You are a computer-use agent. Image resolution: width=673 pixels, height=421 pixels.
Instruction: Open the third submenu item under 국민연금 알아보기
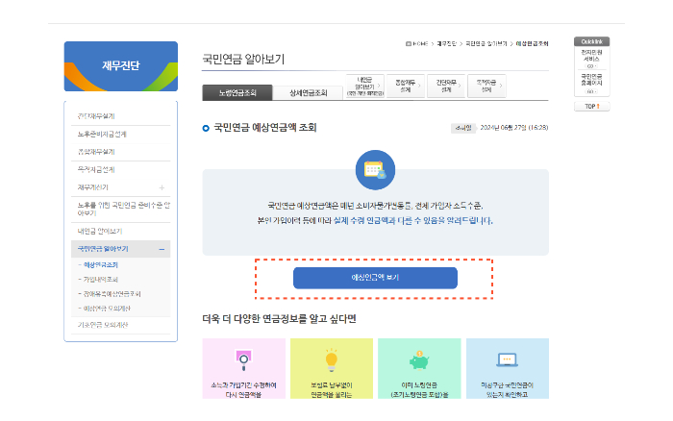point(112,294)
